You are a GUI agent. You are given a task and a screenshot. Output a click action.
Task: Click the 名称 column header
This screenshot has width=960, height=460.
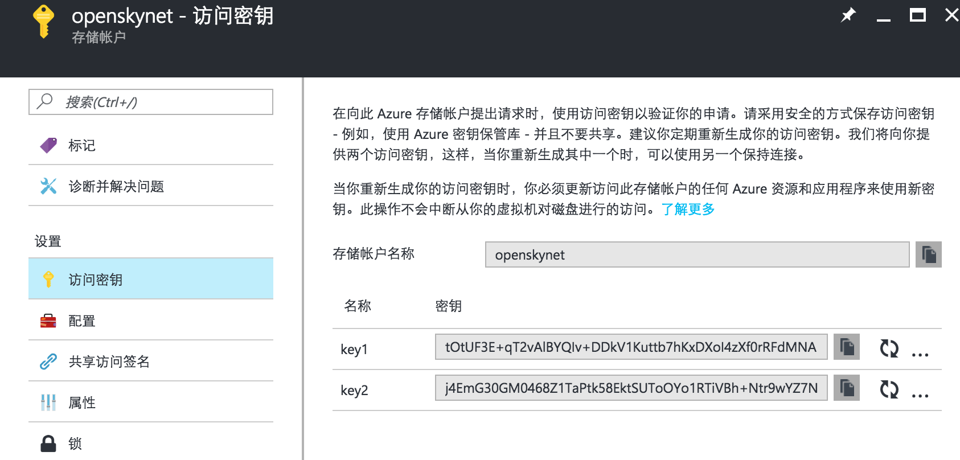[x=358, y=306]
